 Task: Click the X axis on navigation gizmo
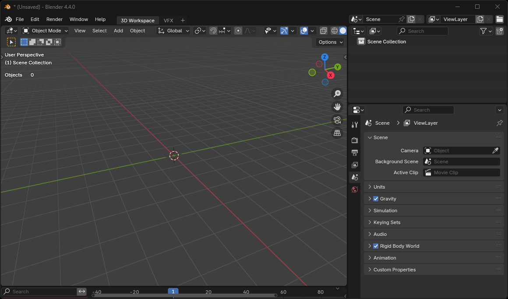click(x=331, y=75)
